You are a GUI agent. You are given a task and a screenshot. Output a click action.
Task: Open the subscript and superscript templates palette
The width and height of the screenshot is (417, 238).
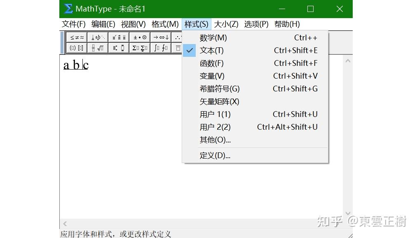point(119,48)
